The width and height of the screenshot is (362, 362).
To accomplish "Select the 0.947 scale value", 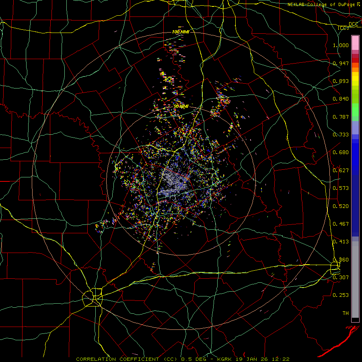I will pos(341,63).
